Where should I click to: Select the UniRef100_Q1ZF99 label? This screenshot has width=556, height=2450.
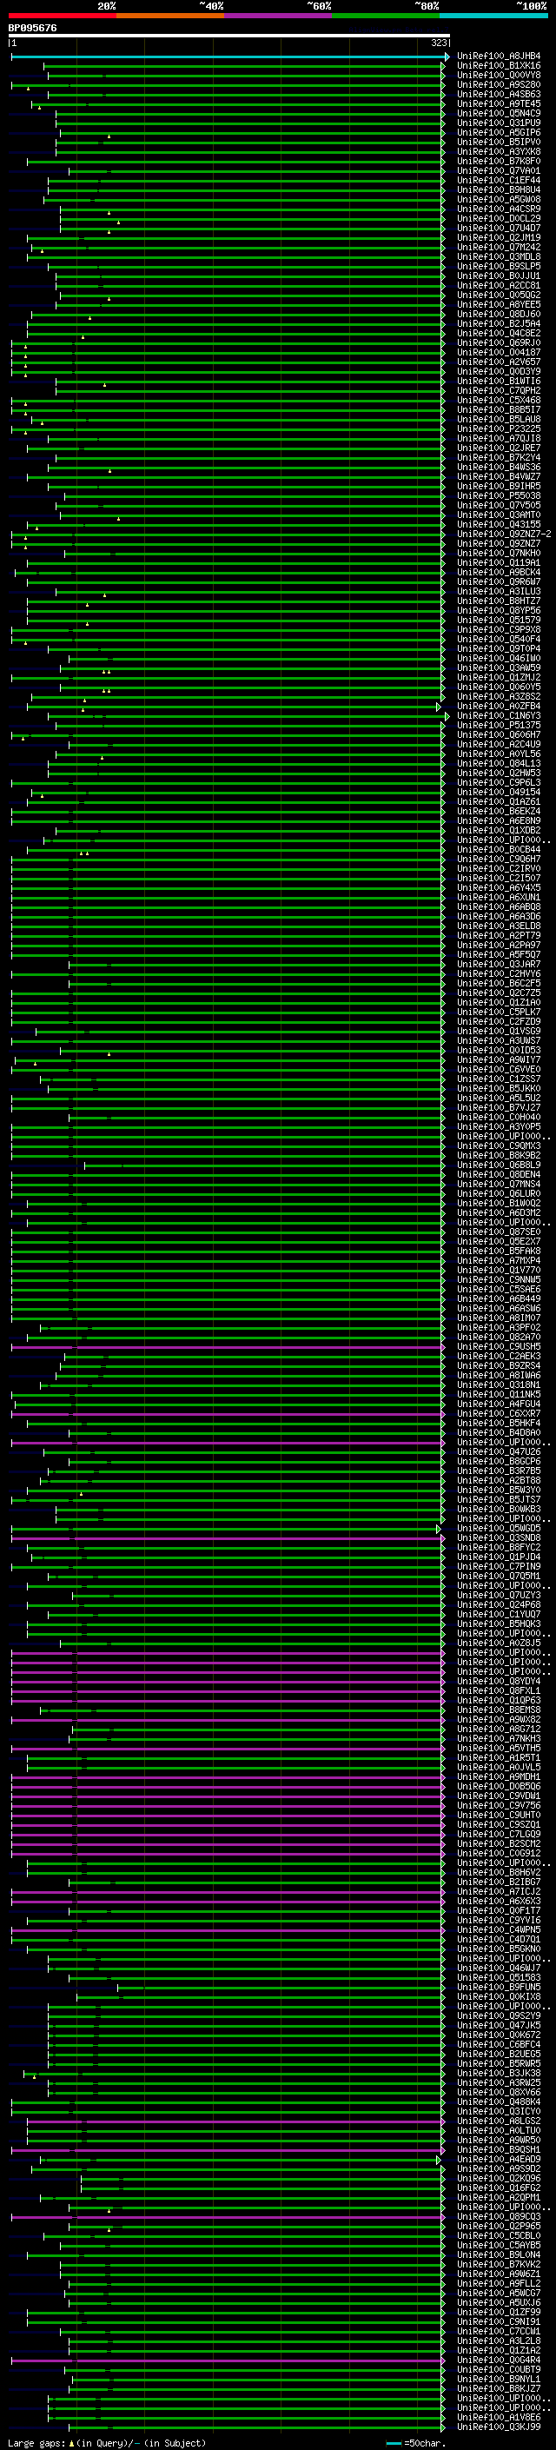pyautogui.click(x=499, y=2312)
